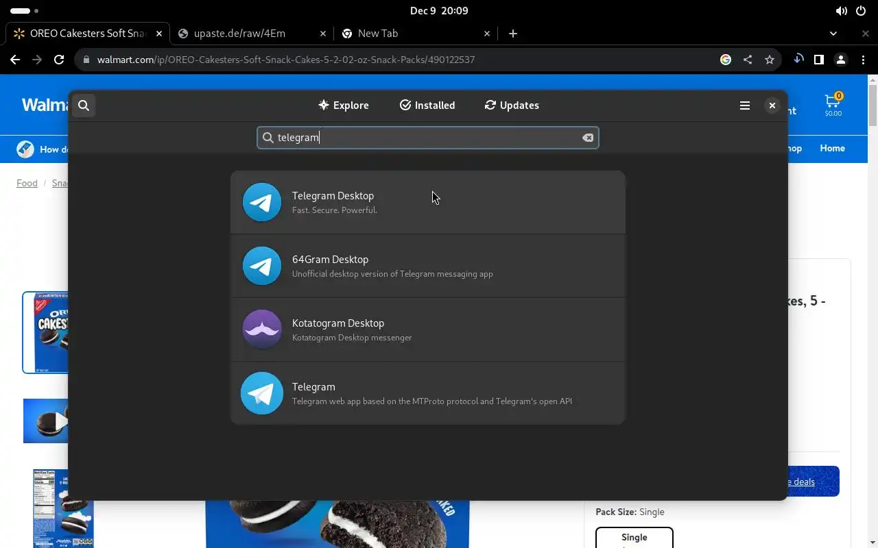Click the Google icon in address bar
The width and height of the screenshot is (878, 548).
[726, 60]
